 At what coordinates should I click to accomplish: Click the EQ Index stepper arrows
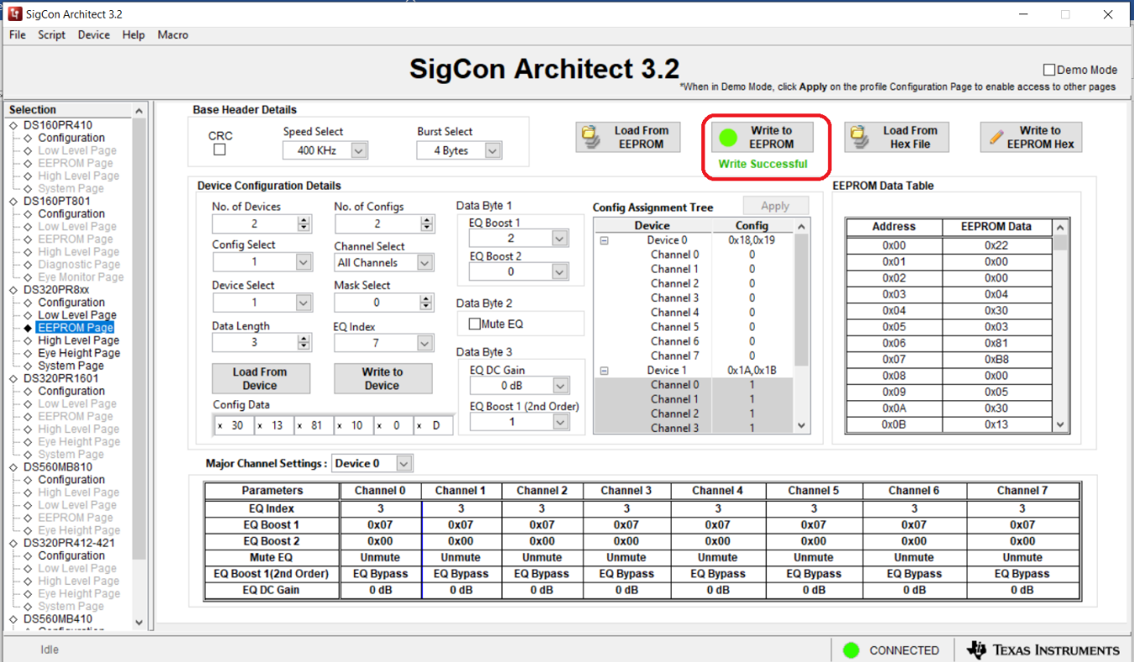[427, 342]
